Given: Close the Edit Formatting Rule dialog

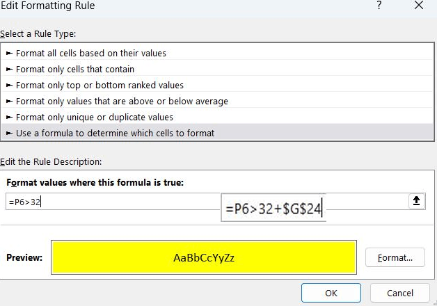Looking at the screenshot, I should click(419, 6).
